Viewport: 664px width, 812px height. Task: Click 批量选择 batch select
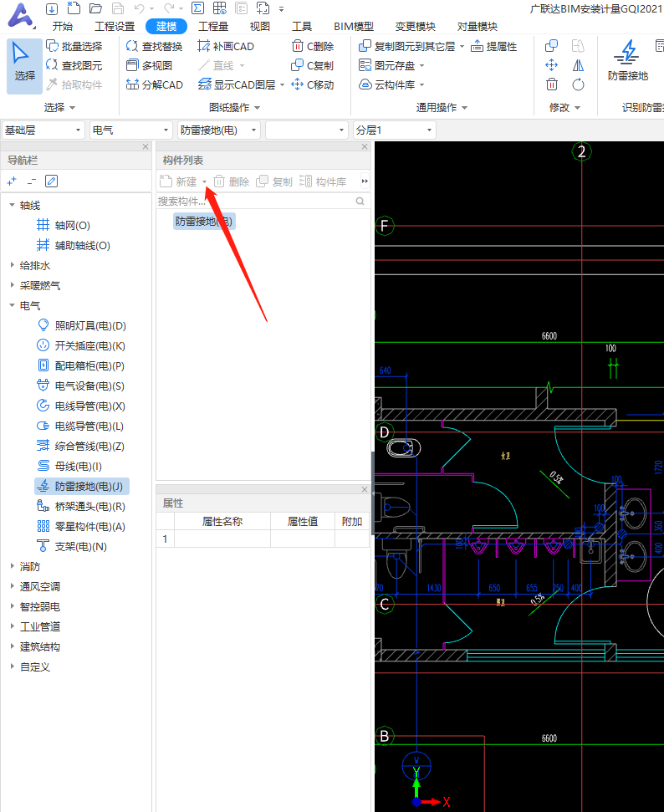point(74,46)
